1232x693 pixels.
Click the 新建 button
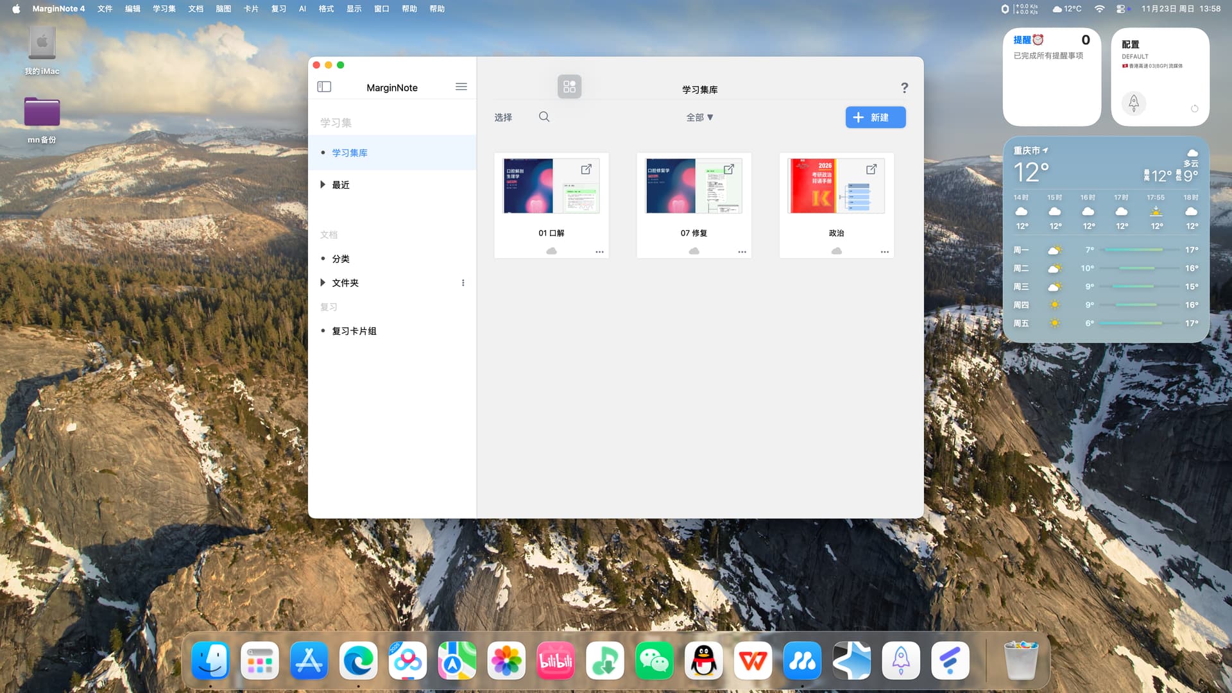pos(875,117)
